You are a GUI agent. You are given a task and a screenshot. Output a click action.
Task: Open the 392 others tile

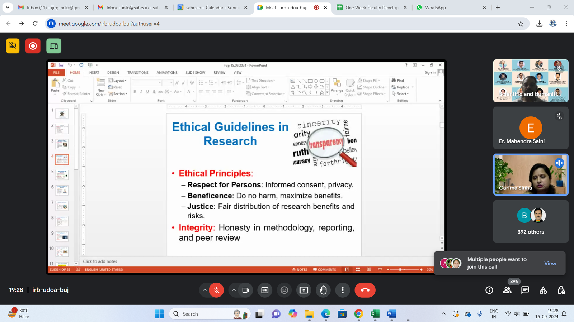click(x=531, y=221)
